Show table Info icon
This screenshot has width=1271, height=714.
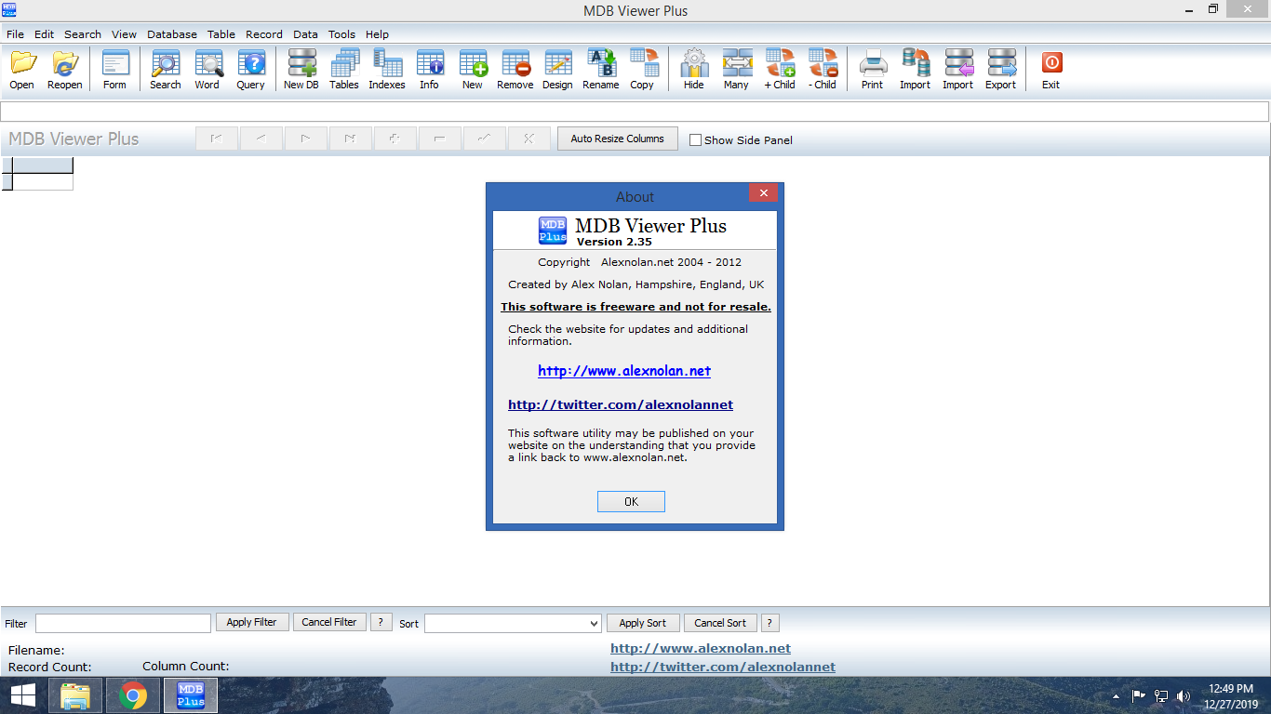[x=430, y=63]
